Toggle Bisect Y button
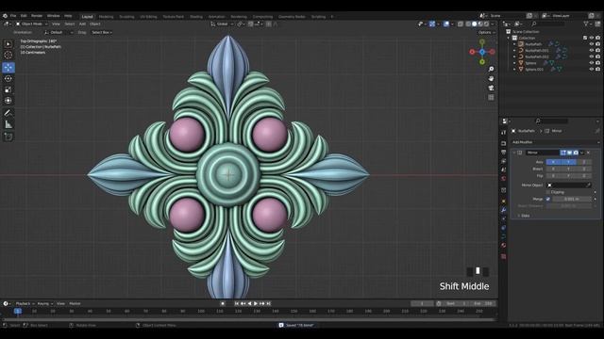604x339 pixels. (568, 169)
